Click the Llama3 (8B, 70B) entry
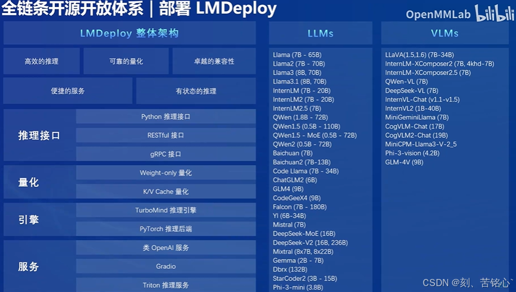This screenshot has width=516, height=292. tap(297, 73)
